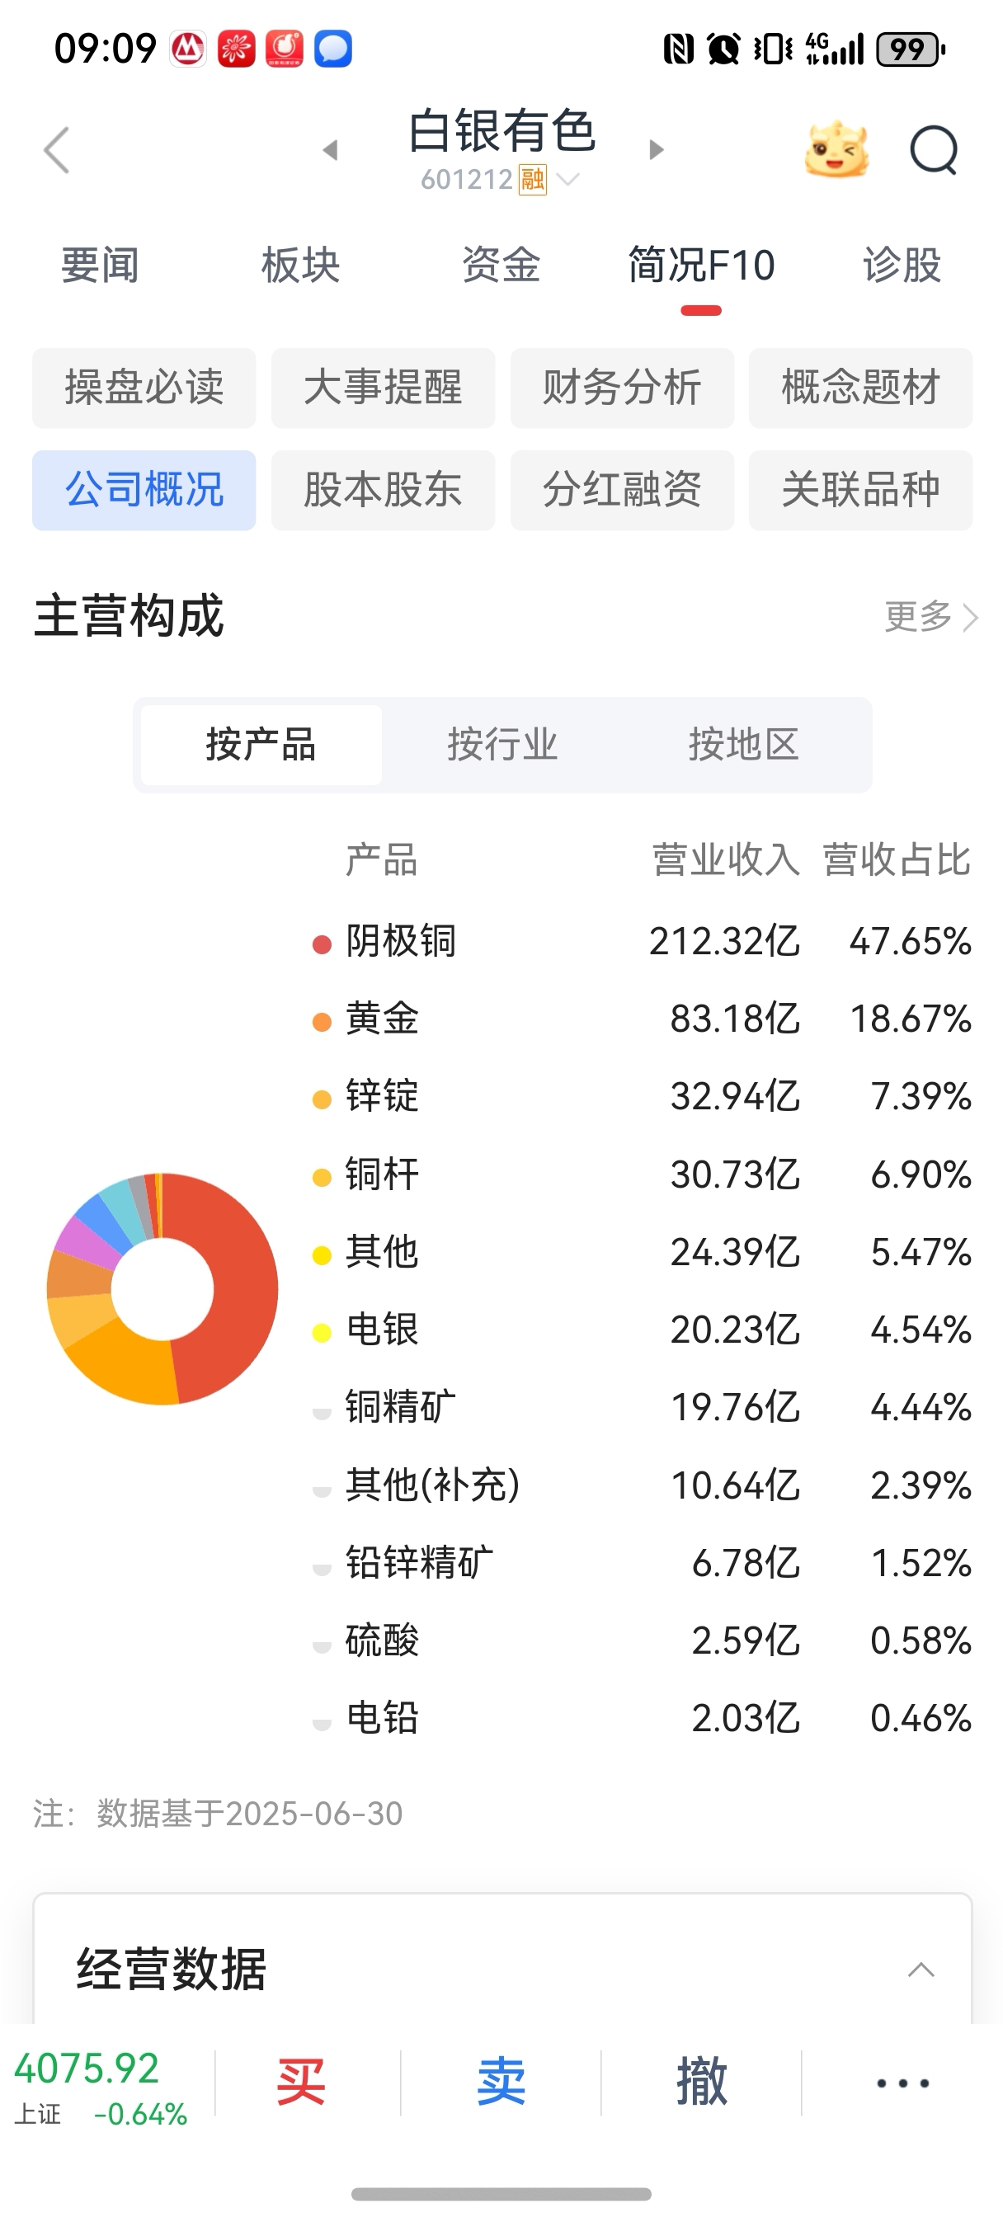1003x2217 pixels.
Task: Open 更多 for 主营构成
Action: [x=930, y=617]
